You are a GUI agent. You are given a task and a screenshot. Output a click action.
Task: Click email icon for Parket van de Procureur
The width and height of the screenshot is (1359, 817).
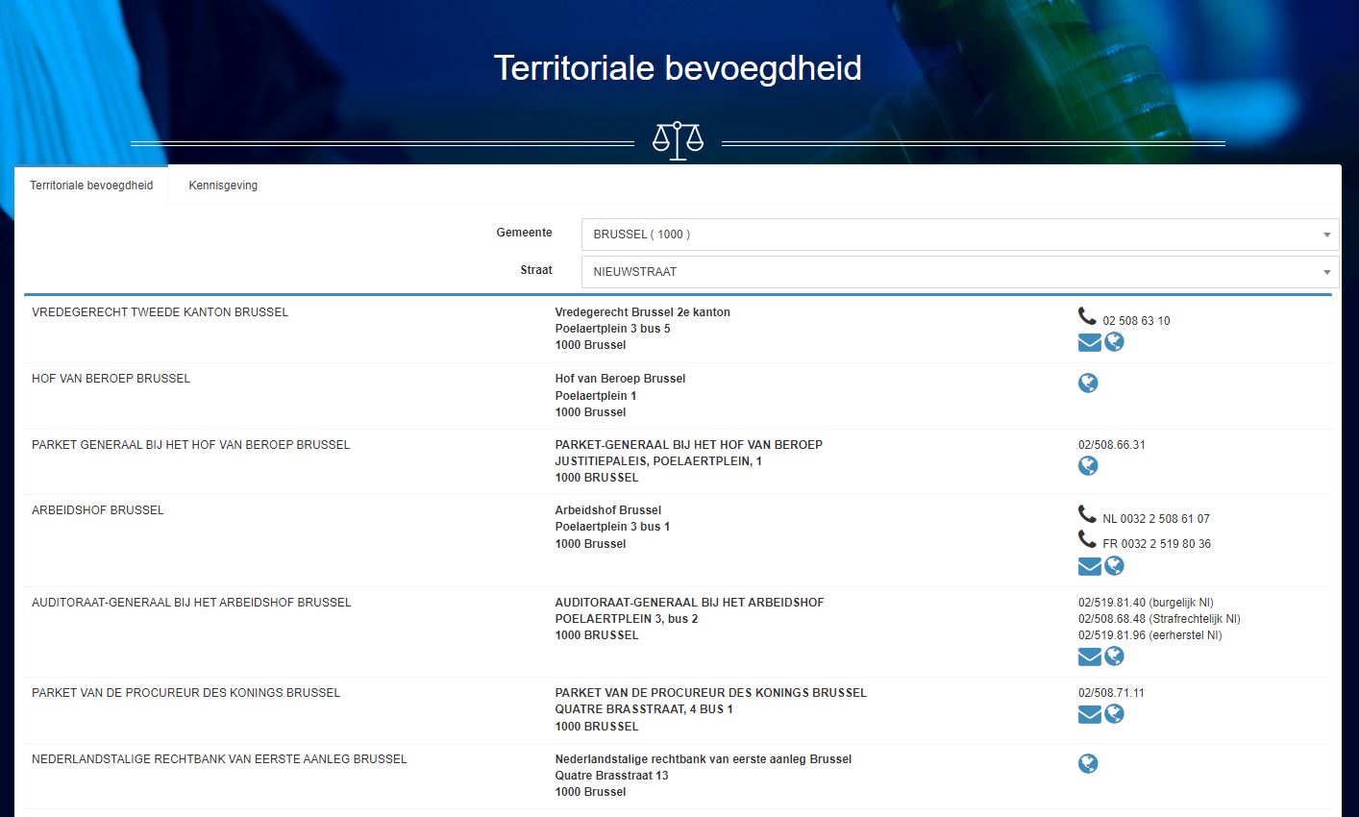tap(1089, 714)
